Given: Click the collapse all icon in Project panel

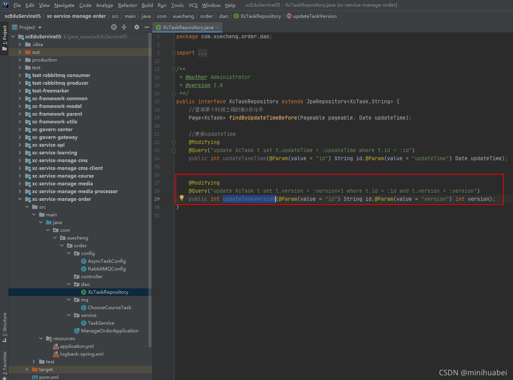Looking at the screenshot, I should [x=124, y=27].
